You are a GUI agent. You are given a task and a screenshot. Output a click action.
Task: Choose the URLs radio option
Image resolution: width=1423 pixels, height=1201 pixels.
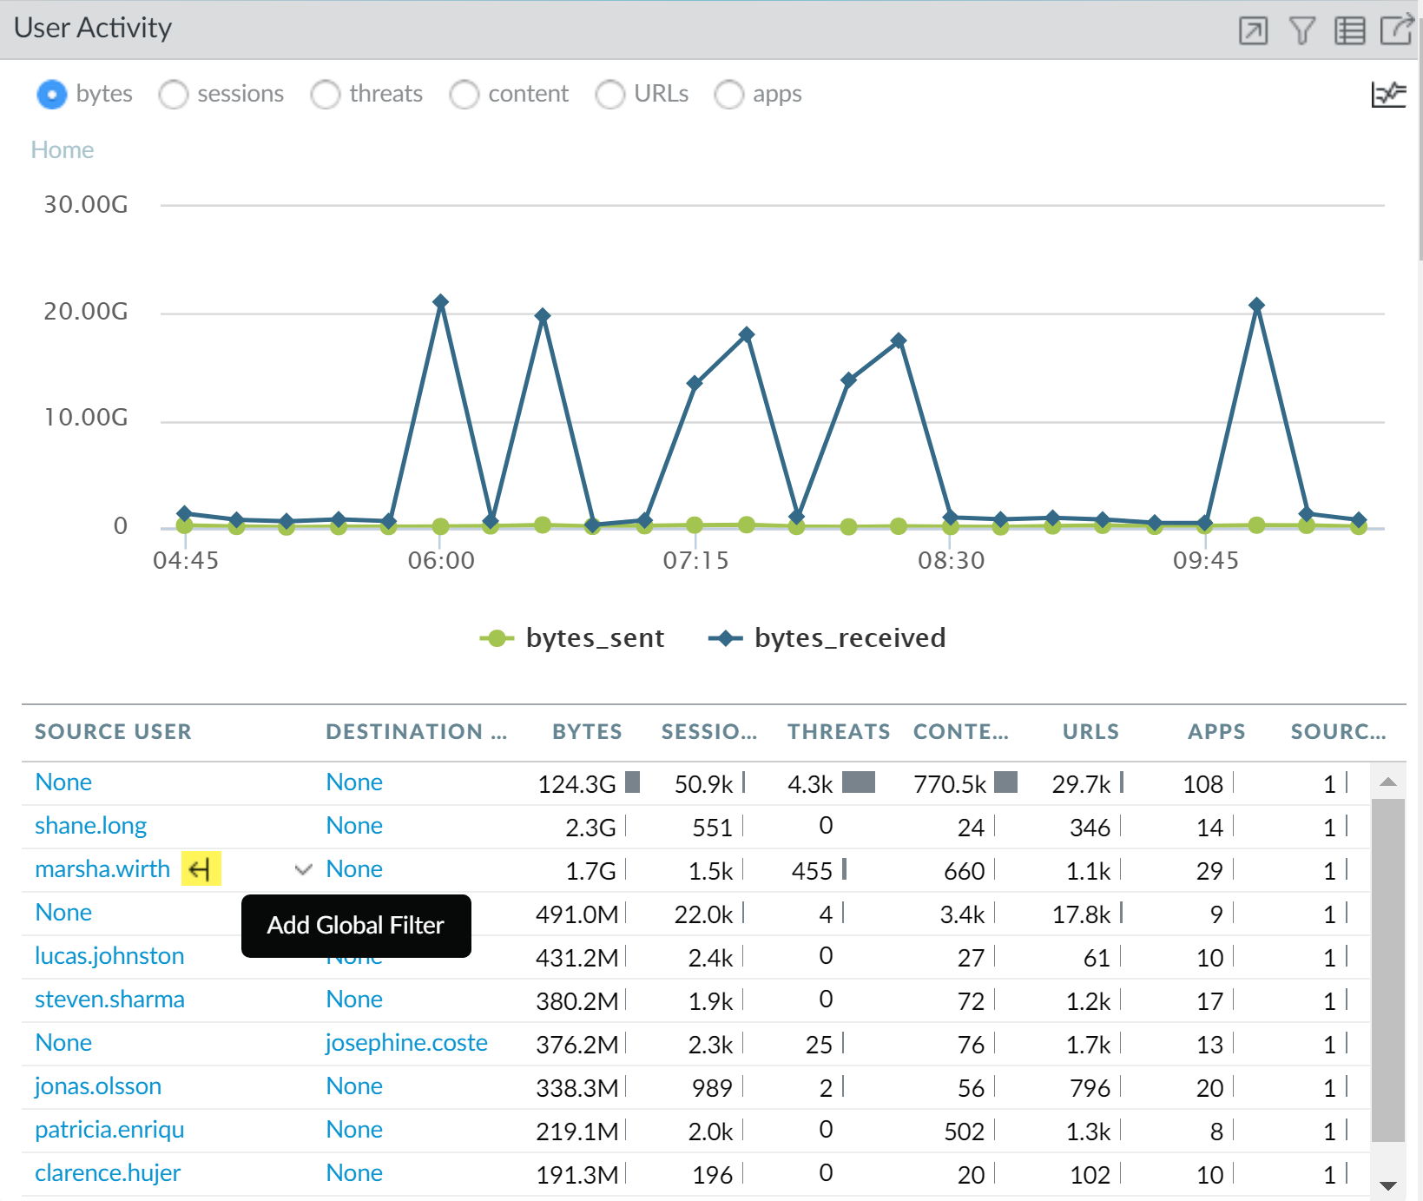pyautogui.click(x=609, y=95)
